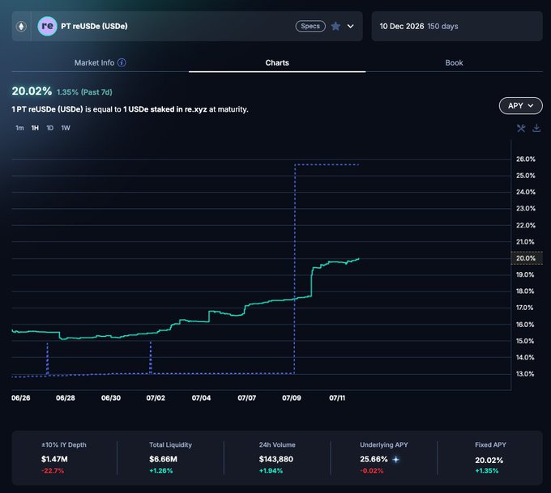Click the Fixed APY 20.02% stat value
Screen dimensions: 551x493
(x=489, y=460)
